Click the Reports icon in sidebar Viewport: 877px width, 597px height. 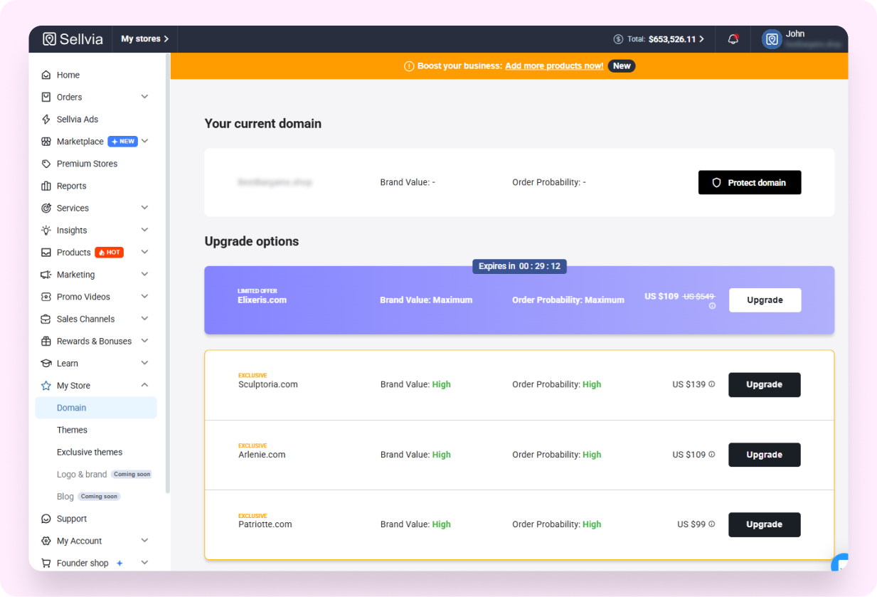point(46,186)
